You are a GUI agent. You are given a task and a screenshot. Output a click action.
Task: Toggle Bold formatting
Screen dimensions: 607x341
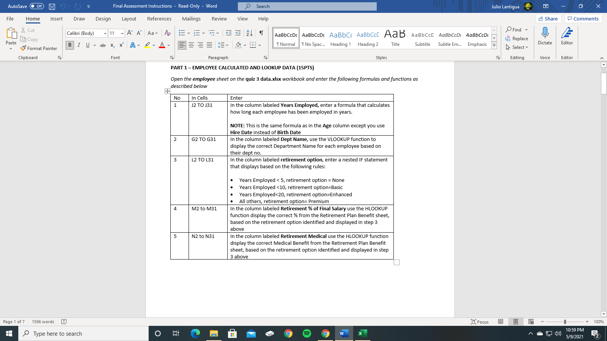click(x=69, y=45)
